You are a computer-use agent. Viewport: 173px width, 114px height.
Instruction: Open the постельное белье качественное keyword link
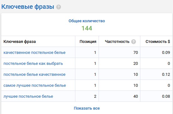point(35,75)
